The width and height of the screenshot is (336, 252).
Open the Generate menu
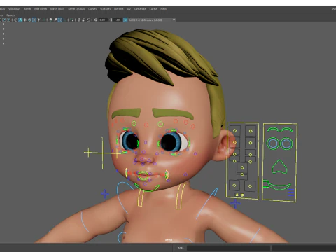140,9
